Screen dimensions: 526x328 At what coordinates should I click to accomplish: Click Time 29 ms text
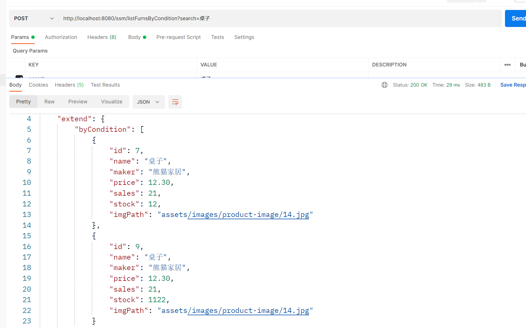point(446,85)
